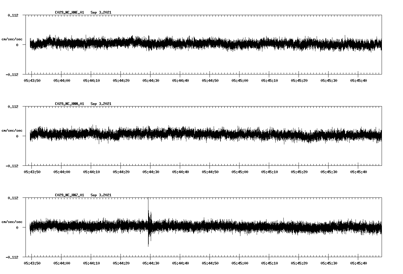Click the cm/sec/sec unit label on HNE plot

pyautogui.click(x=12, y=39)
